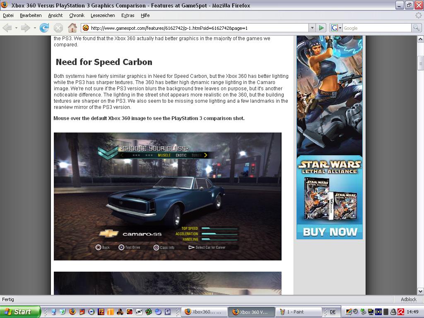The width and height of the screenshot is (424, 318).
Task: Click the 14:49 taskbar clock
Action: 412,312
